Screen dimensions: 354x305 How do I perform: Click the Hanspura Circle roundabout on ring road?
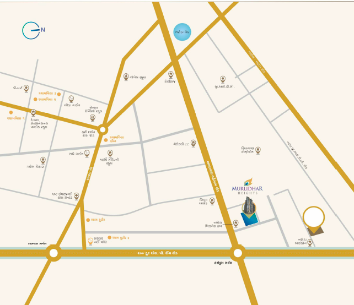coord(238,253)
